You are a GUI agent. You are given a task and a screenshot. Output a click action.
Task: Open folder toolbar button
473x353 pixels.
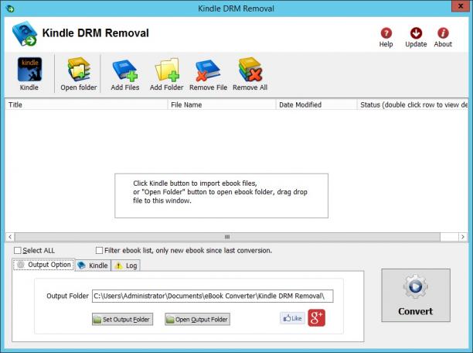click(78, 74)
